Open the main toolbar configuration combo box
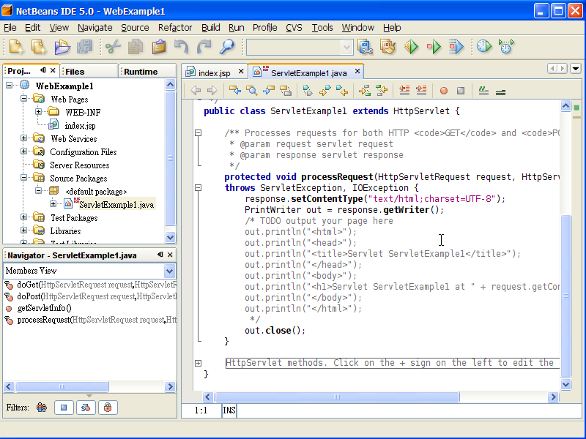This screenshot has height=439, width=586. [300, 48]
